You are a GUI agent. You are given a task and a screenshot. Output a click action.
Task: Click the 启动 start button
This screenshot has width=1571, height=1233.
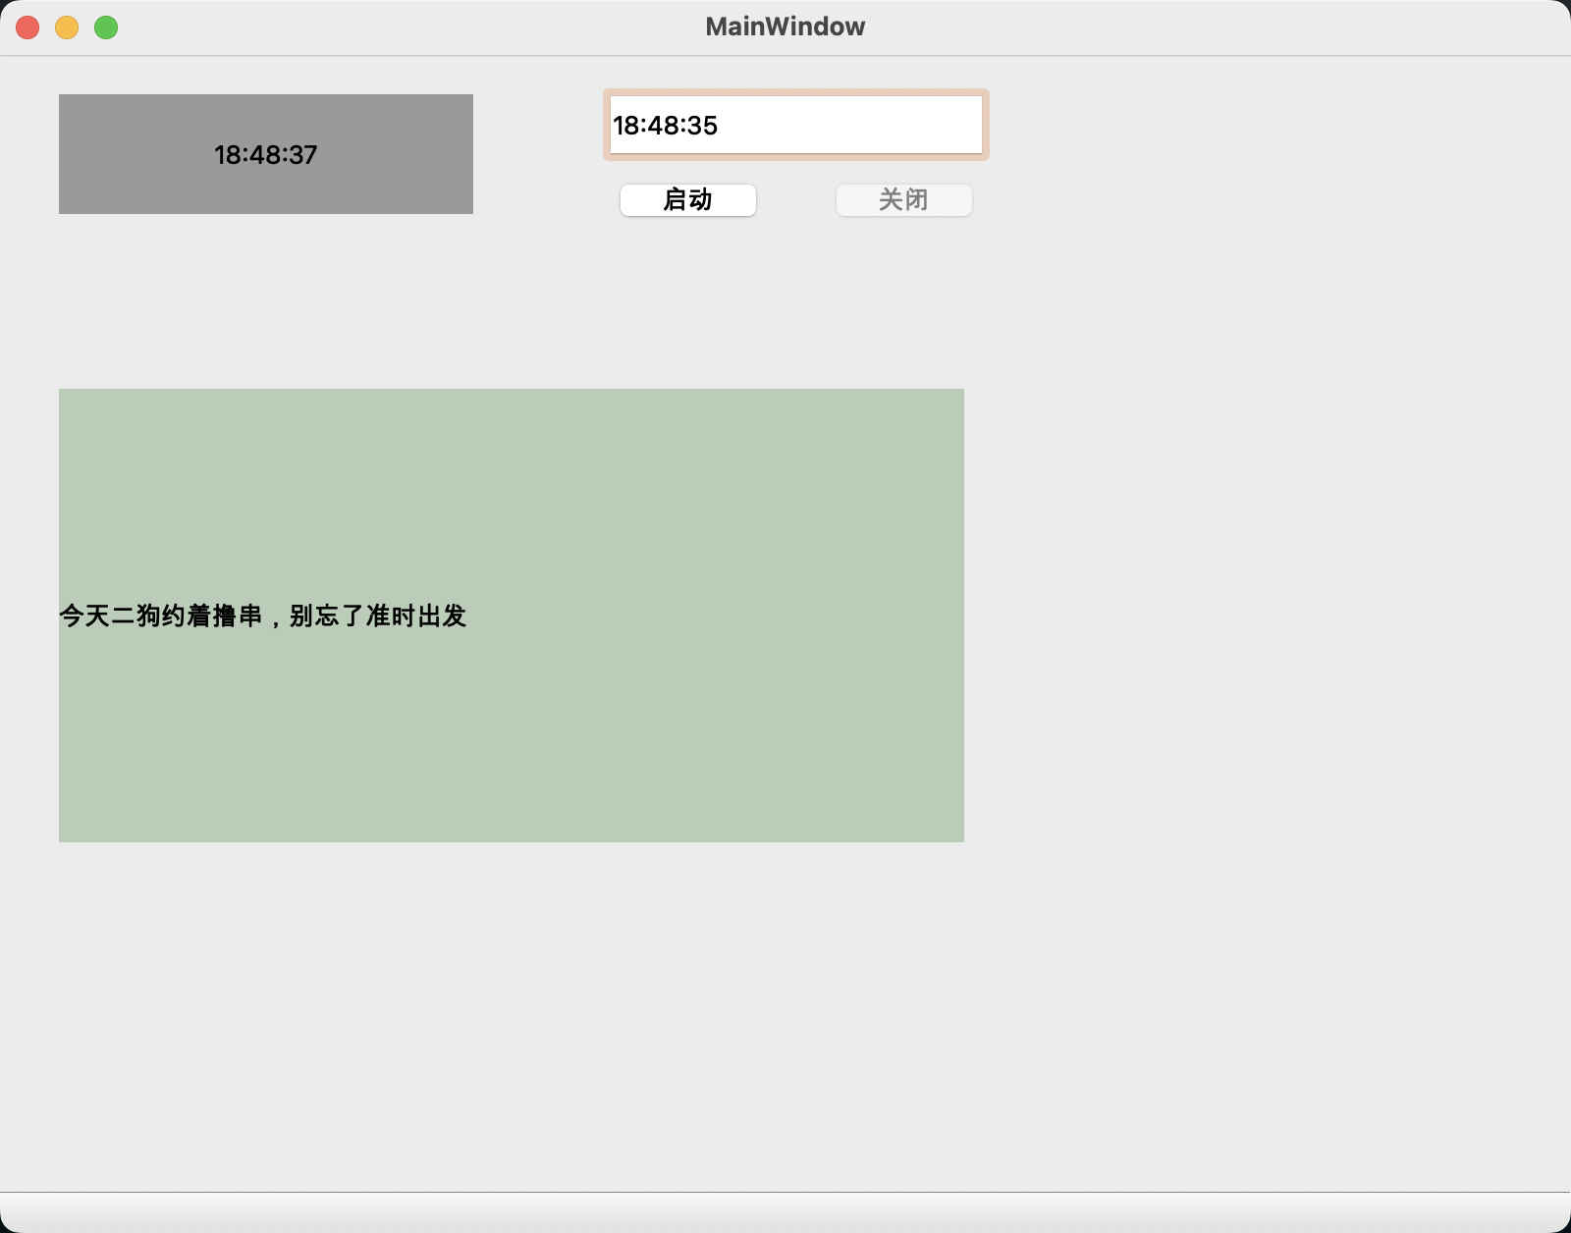pos(687,200)
